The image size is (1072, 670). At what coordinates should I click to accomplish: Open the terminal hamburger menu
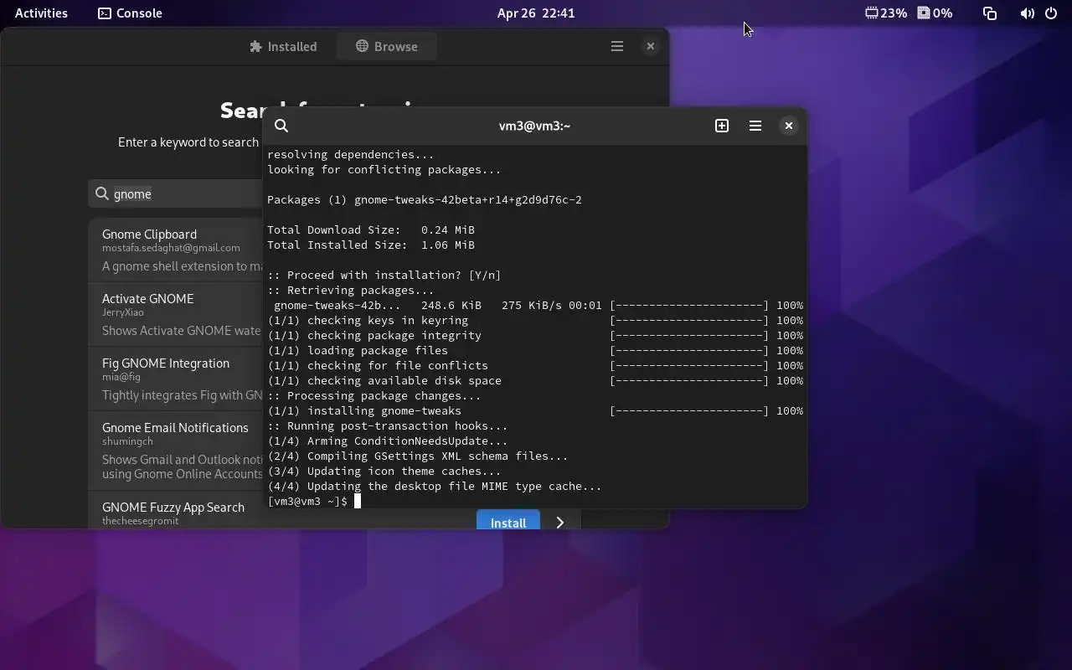(x=755, y=126)
